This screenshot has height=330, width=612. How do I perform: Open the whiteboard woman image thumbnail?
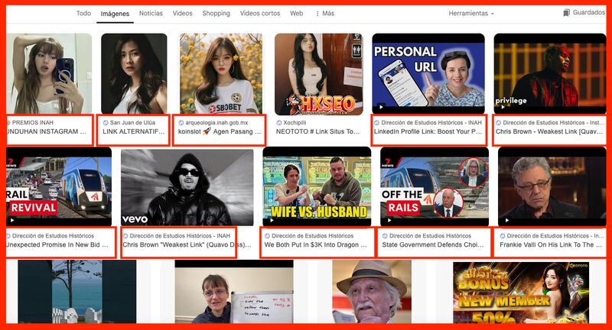(x=234, y=292)
